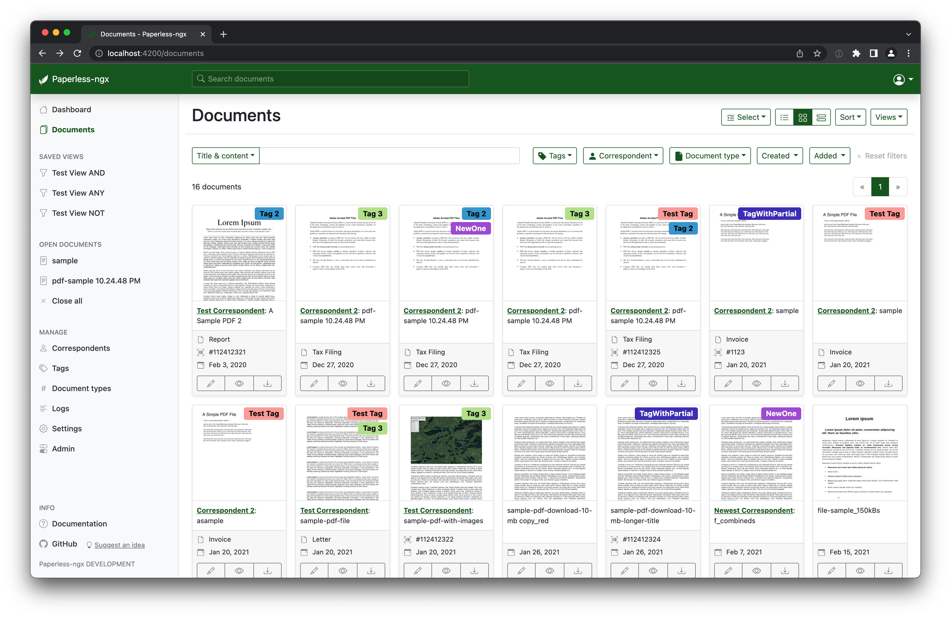Go to Correspondents management page
The height and width of the screenshot is (618, 951).
(81, 348)
